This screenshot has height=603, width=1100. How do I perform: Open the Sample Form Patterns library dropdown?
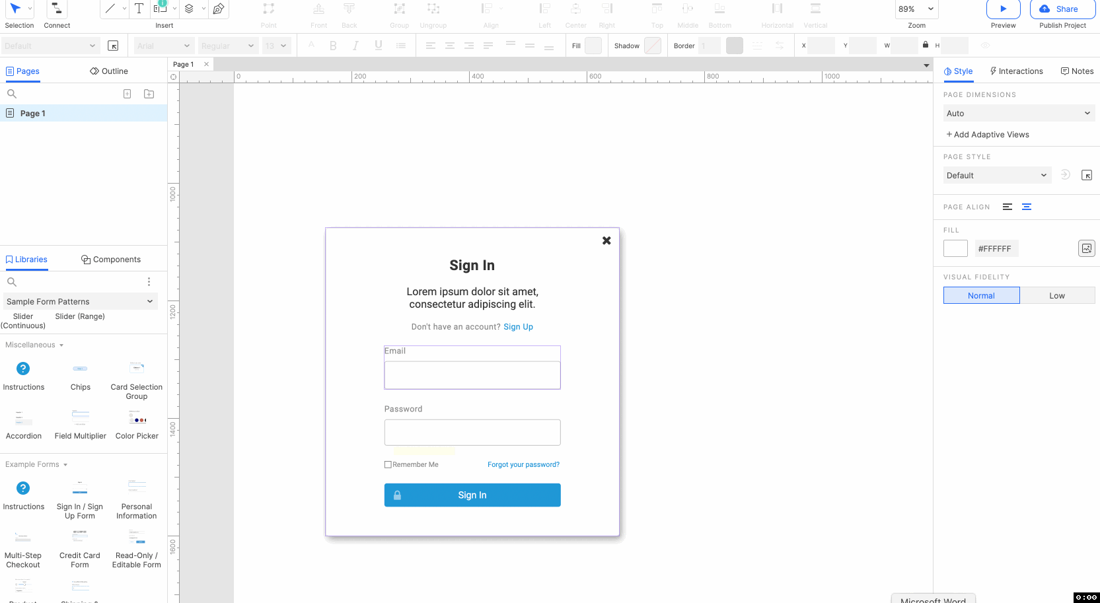[x=81, y=301]
